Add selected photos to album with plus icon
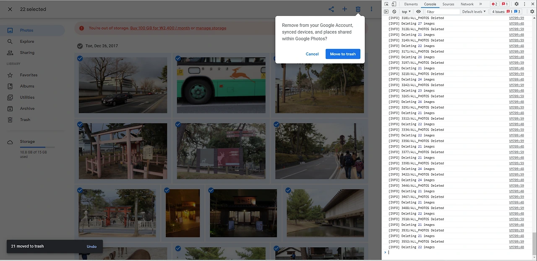Image resolution: width=537 pixels, height=261 pixels. pyautogui.click(x=344, y=9)
